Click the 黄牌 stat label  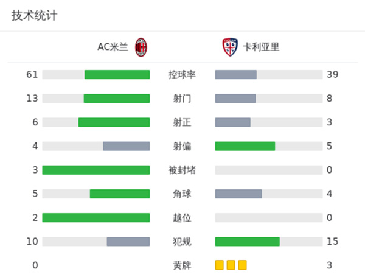point(182,265)
